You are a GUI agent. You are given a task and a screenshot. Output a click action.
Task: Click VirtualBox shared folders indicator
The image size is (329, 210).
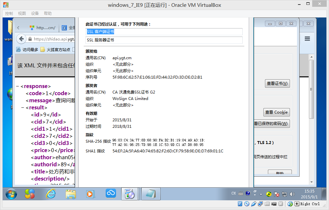click(267, 204)
